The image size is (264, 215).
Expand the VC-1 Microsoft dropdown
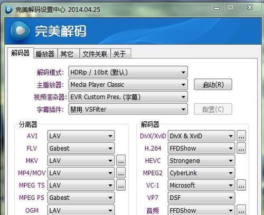(201, 185)
